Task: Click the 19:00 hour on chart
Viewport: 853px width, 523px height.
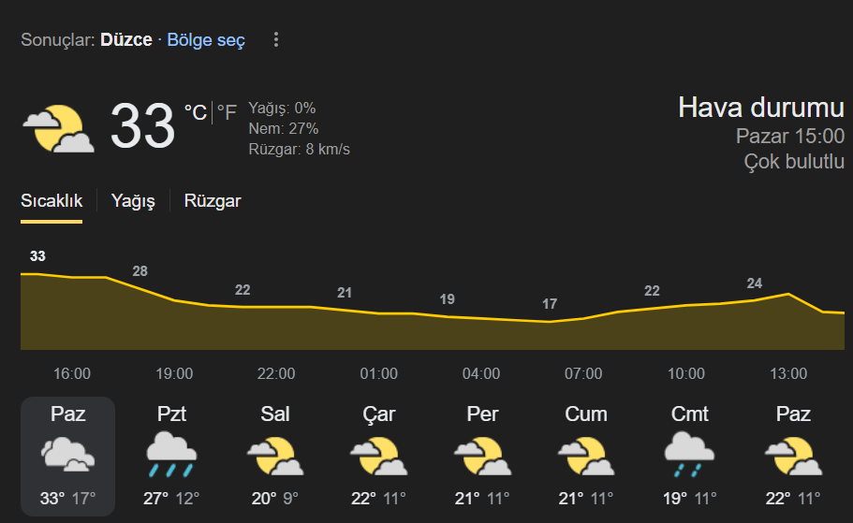Action: (174, 373)
